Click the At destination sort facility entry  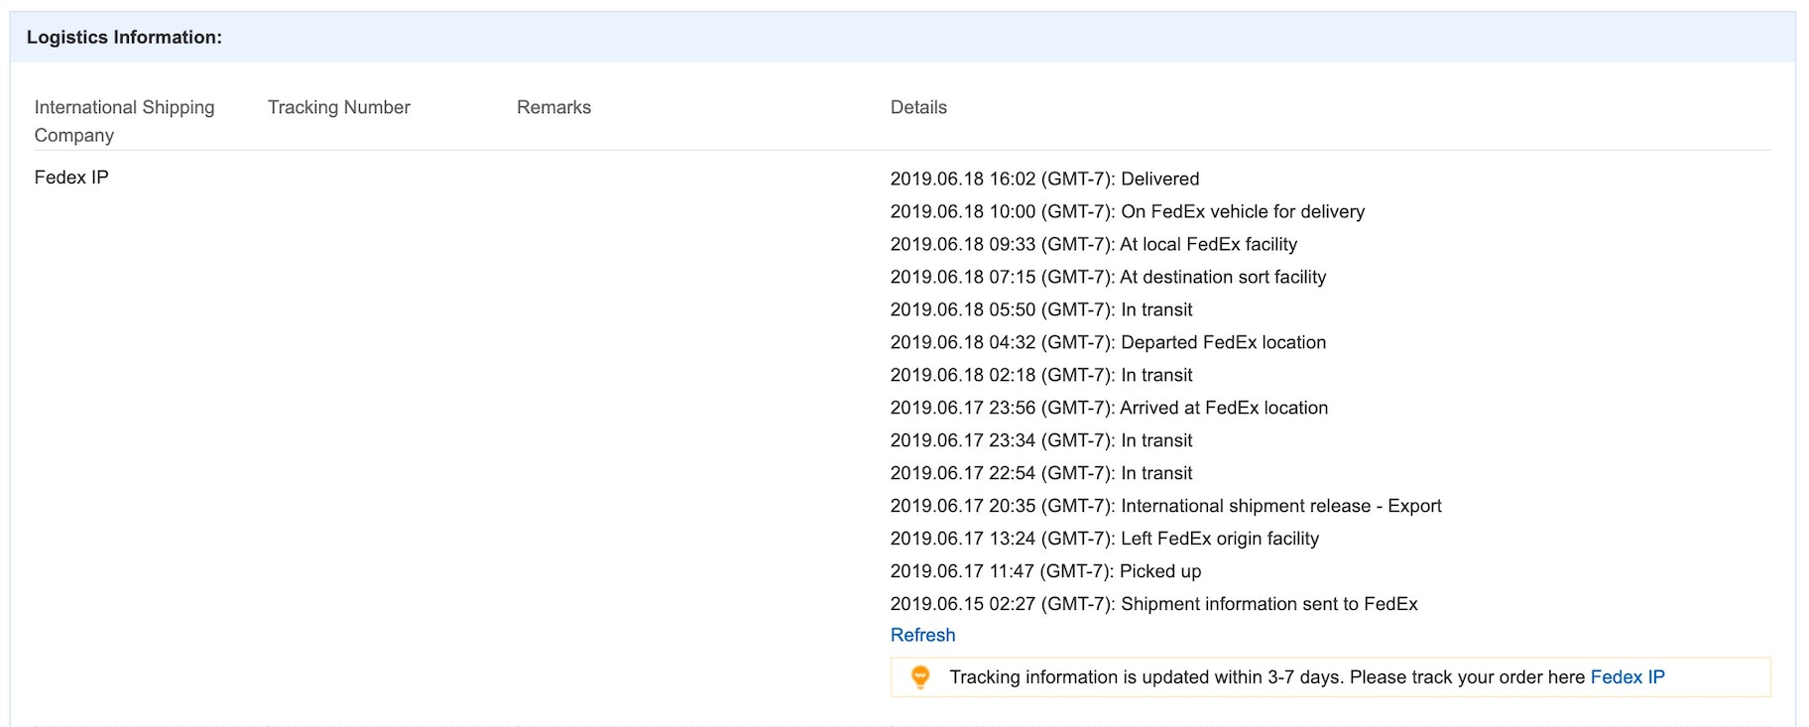pyautogui.click(x=1108, y=277)
